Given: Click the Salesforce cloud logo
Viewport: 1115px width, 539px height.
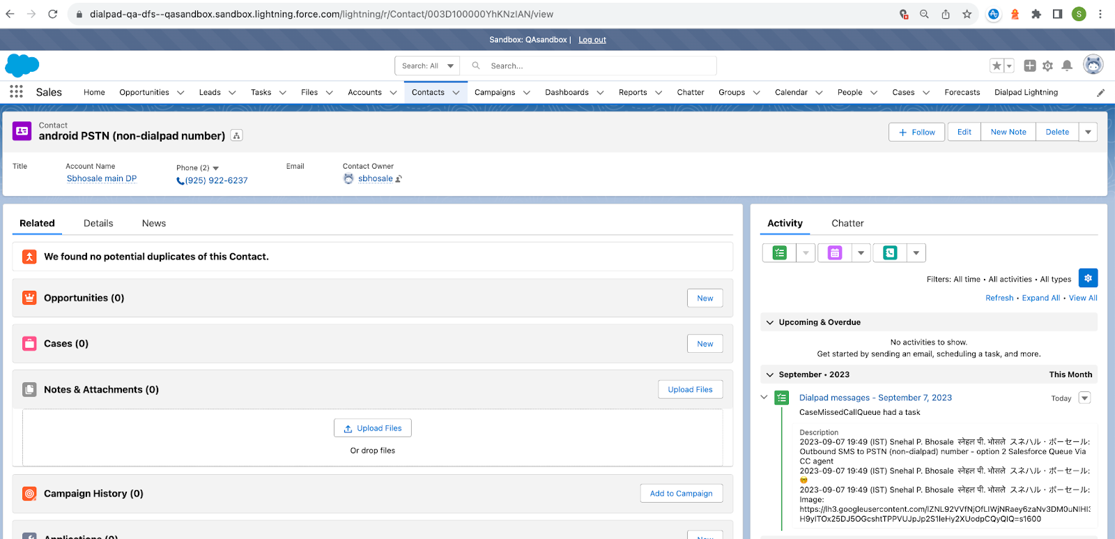Looking at the screenshot, I should [x=22, y=66].
